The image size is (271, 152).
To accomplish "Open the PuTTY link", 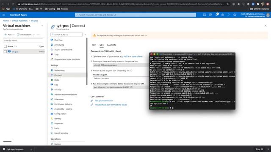I will point(126,57).
